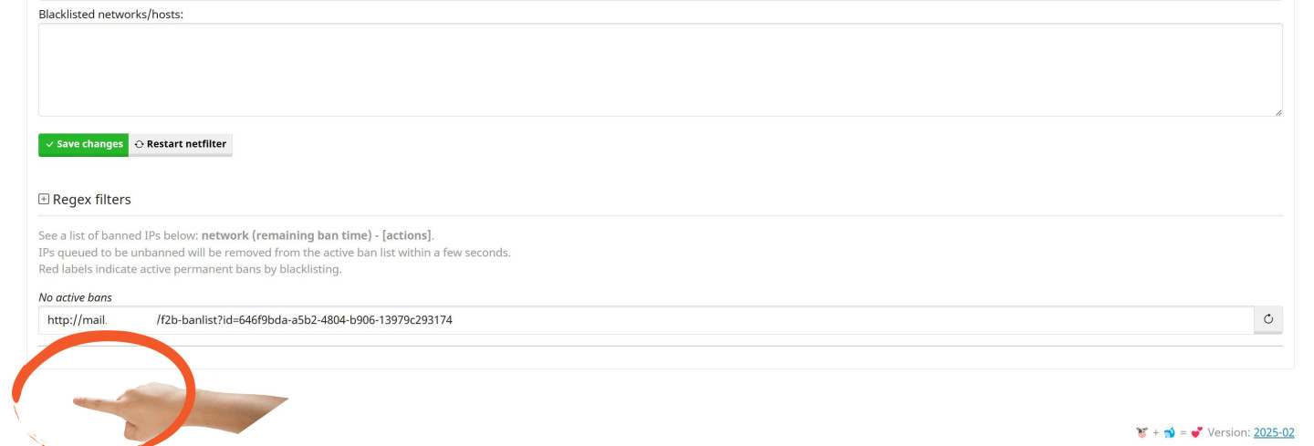Click the refresh icon next to banlist URL
The image size is (1314, 446).
coord(1267,320)
